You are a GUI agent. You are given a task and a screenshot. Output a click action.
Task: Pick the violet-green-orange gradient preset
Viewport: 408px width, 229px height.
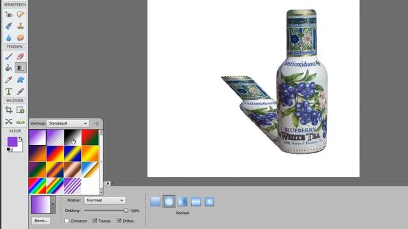pyautogui.click(x=38, y=170)
